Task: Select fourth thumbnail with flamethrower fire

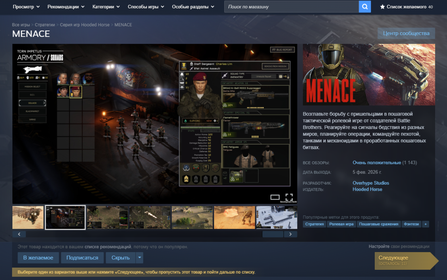Action: coord(150,217)
